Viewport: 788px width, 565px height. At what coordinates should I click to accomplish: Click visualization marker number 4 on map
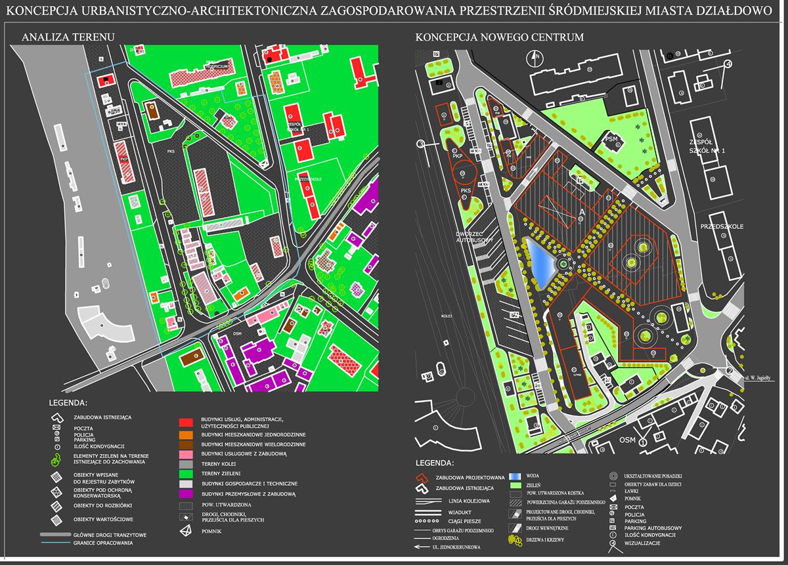tap(728, 64)
